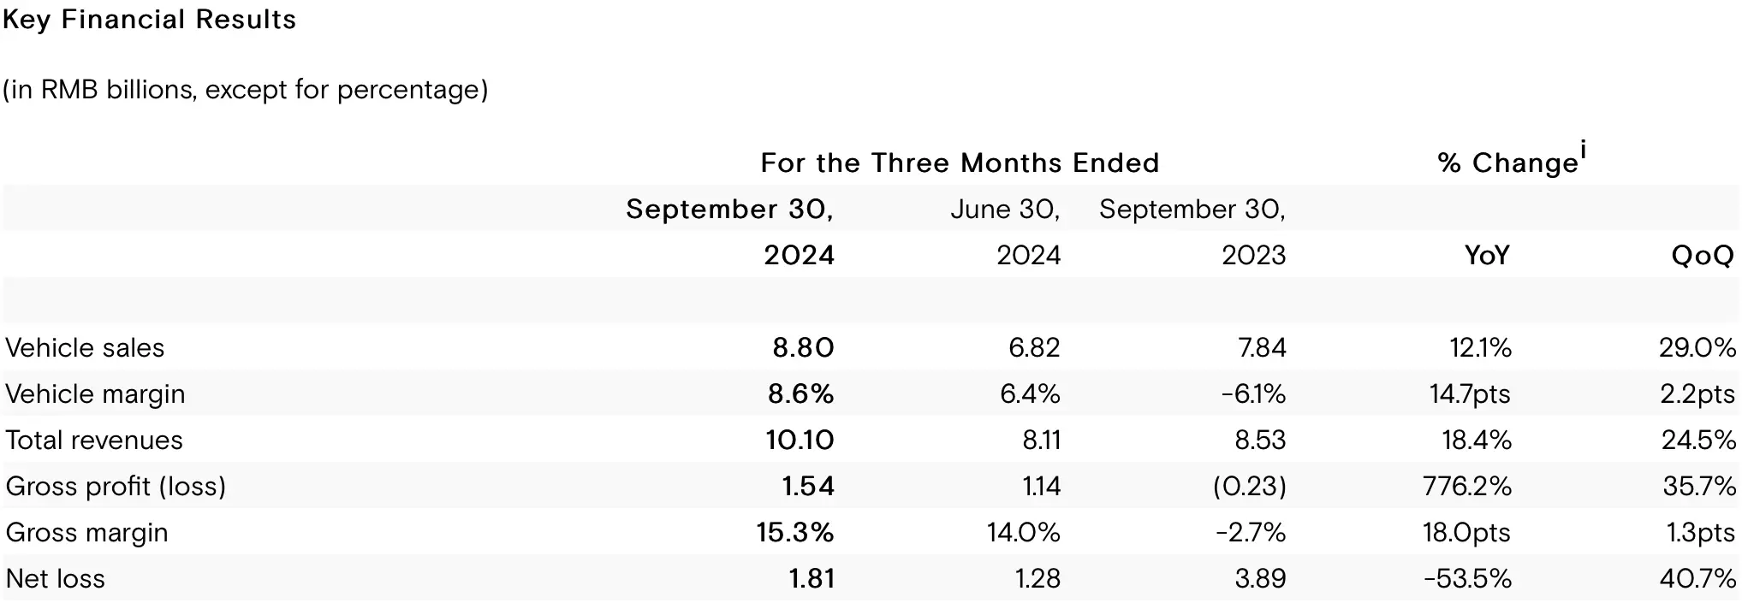Screen dimensions: 1742x603
Task: Click the Gross profit (loss) row label
Action: 116,486
